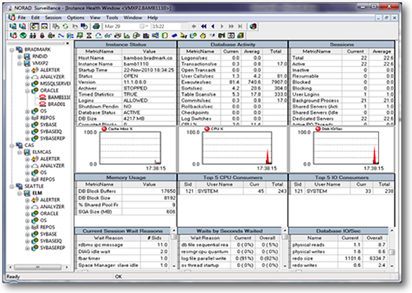Screen dimensions: 412x293
Task: Click the single-left previous arrow
Action: pyautogui.click(x=213, y=26)
